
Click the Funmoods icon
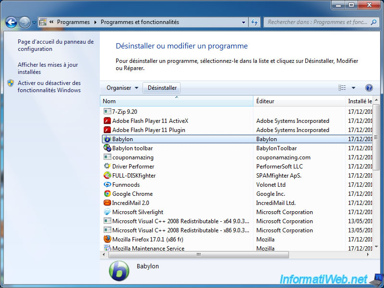pyautogui.click(x=107, y=184)
